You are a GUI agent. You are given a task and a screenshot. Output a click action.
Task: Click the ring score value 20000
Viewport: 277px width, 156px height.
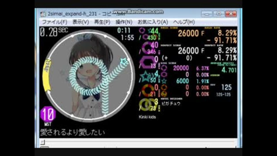pos(181,68)
